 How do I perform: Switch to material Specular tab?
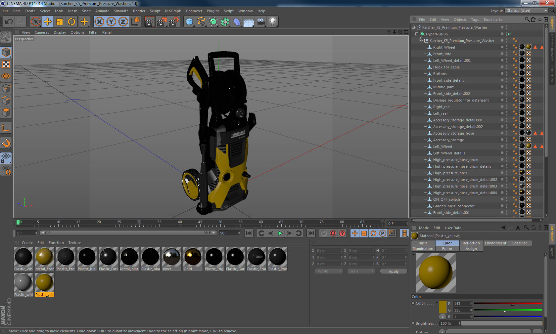(x=519, y=243)
